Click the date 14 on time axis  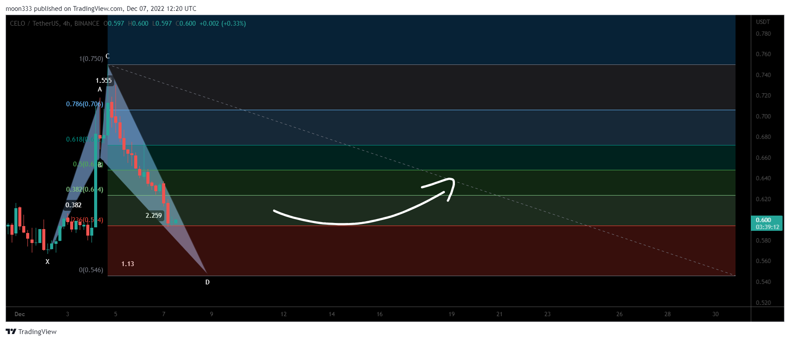[332, 314]
